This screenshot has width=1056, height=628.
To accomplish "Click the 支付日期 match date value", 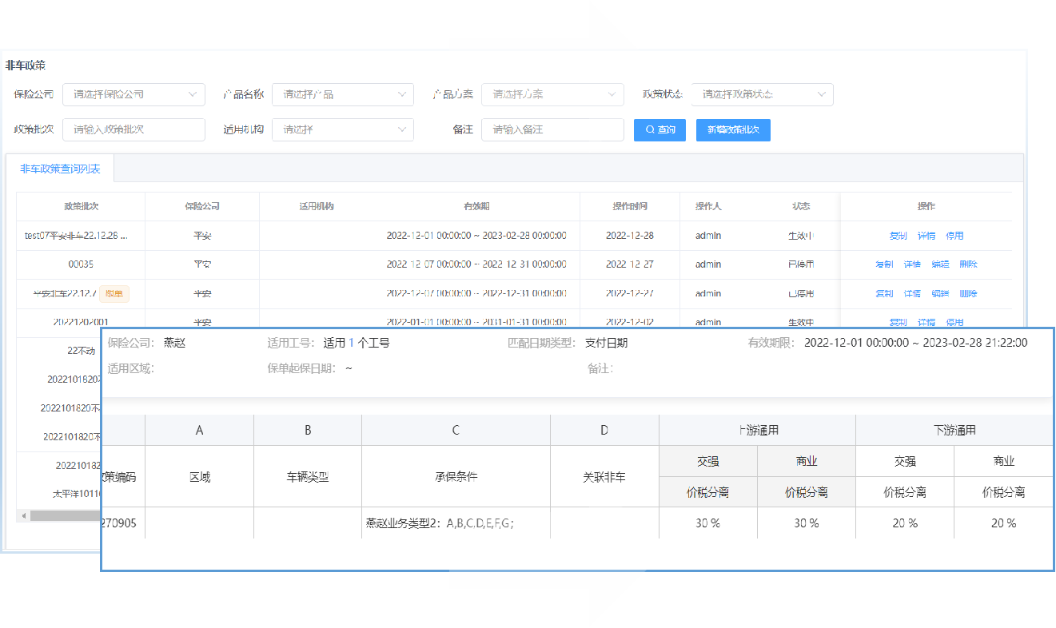I will 606,343.
